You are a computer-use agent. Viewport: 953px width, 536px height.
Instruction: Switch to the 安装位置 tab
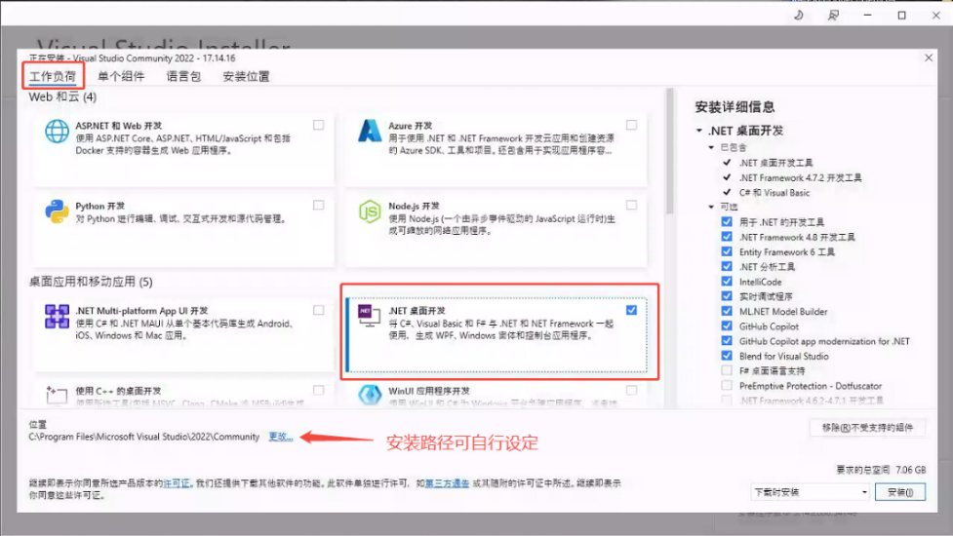pyautogui.click(x=246, y=76)
